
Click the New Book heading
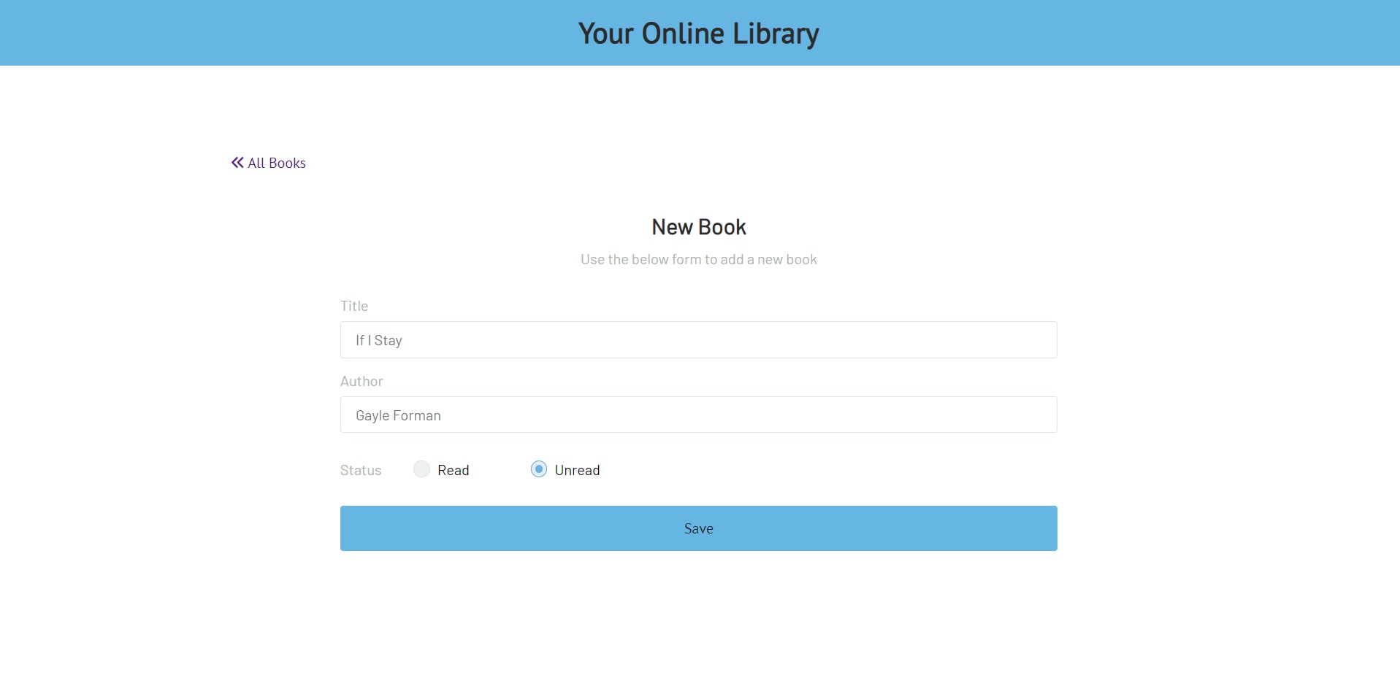[698, 226]
